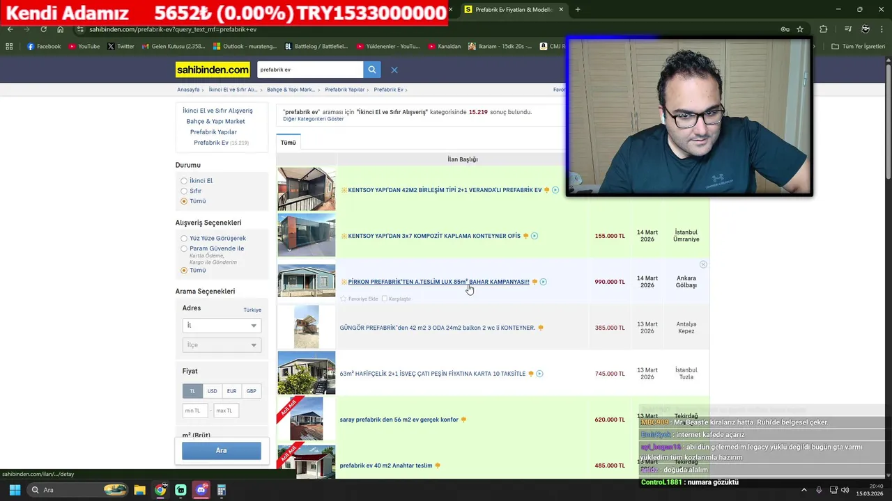The image size is (892, 501).
Task: Check Karşılaştır box on PİRKON listing
Action: (x=384, y=299)
